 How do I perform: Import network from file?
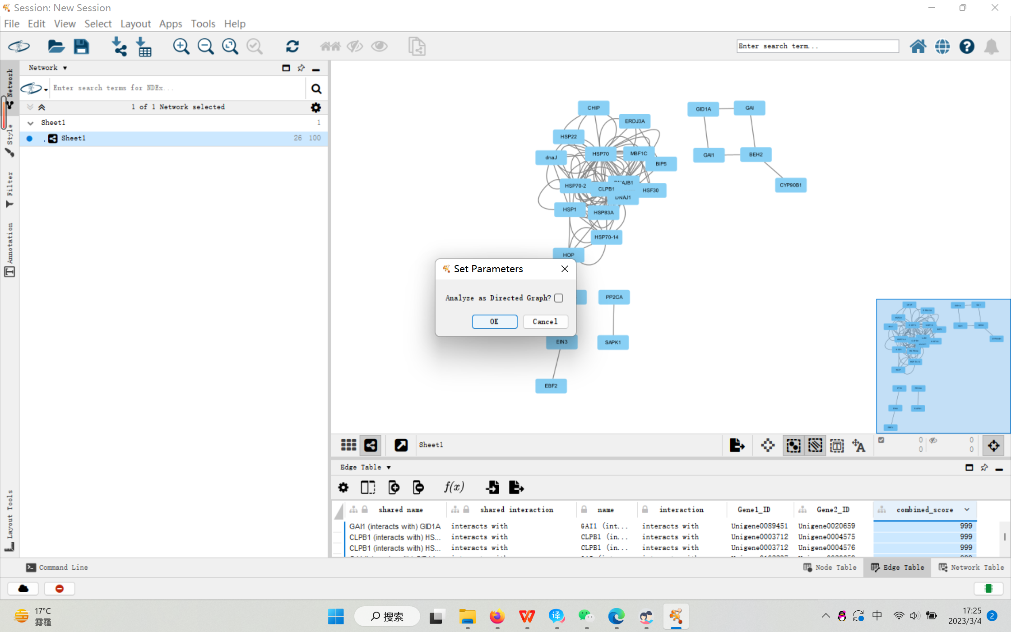(x=119, y=46)
